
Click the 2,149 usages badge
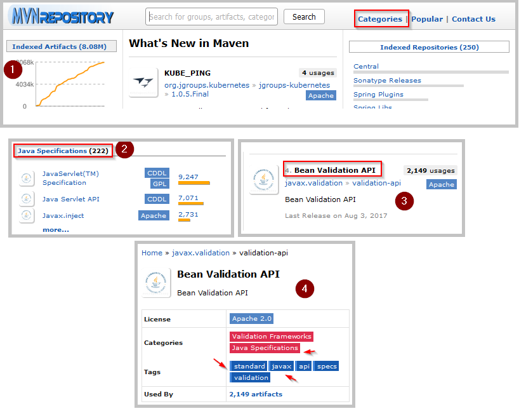click(431, 171)
